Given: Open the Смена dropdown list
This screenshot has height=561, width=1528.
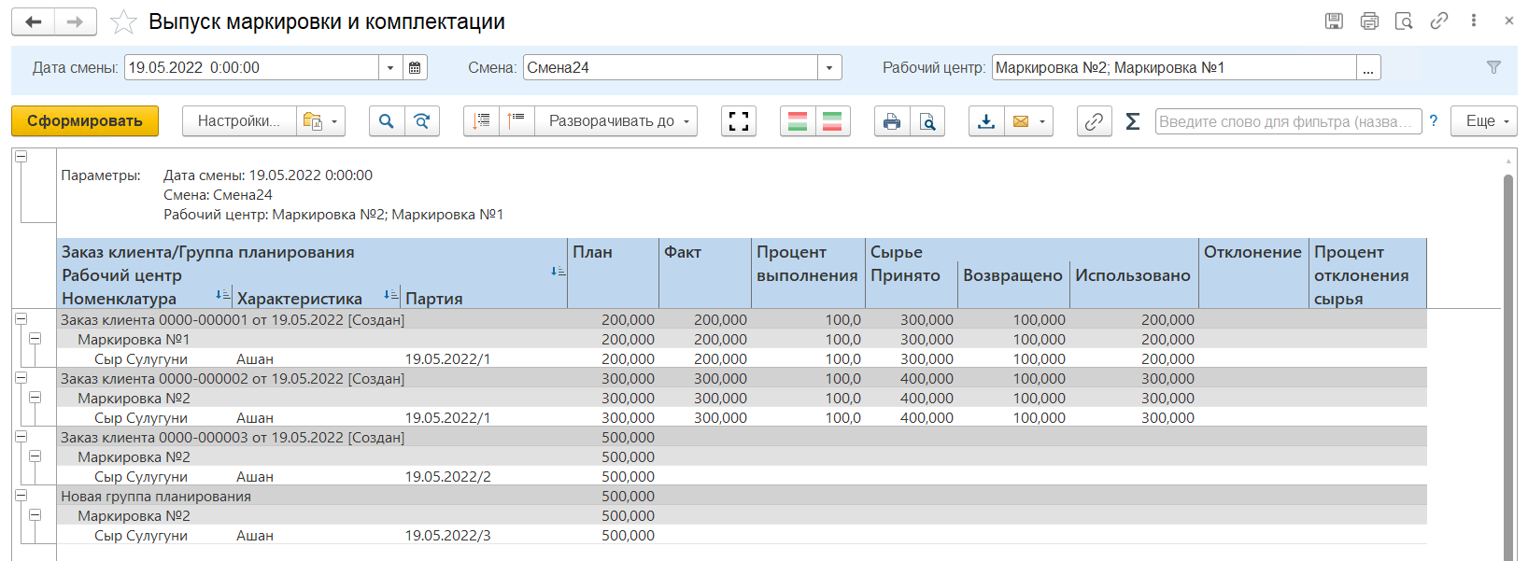Looking at the screenshot, I should coord(829,67).
